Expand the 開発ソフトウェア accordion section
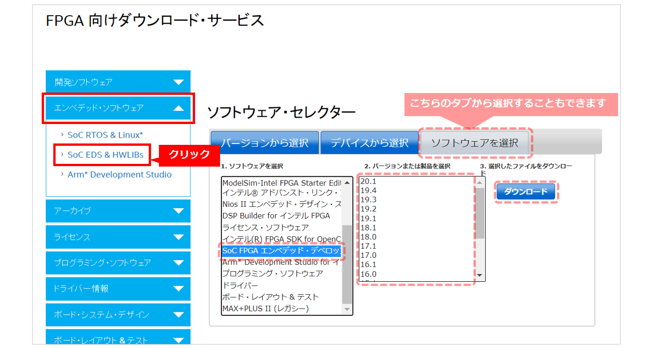The height and width of the screenshot is (348, 657). 118,82
